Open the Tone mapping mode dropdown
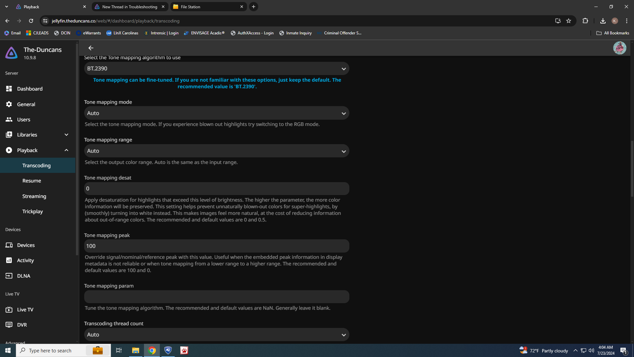The width and height of the screenshot is (634, 357). coord(216,113)
